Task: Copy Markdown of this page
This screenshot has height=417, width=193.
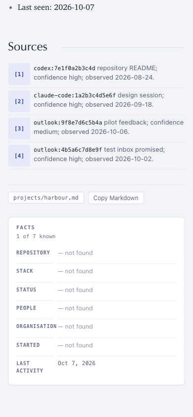Action: click(x=116, y=198)
